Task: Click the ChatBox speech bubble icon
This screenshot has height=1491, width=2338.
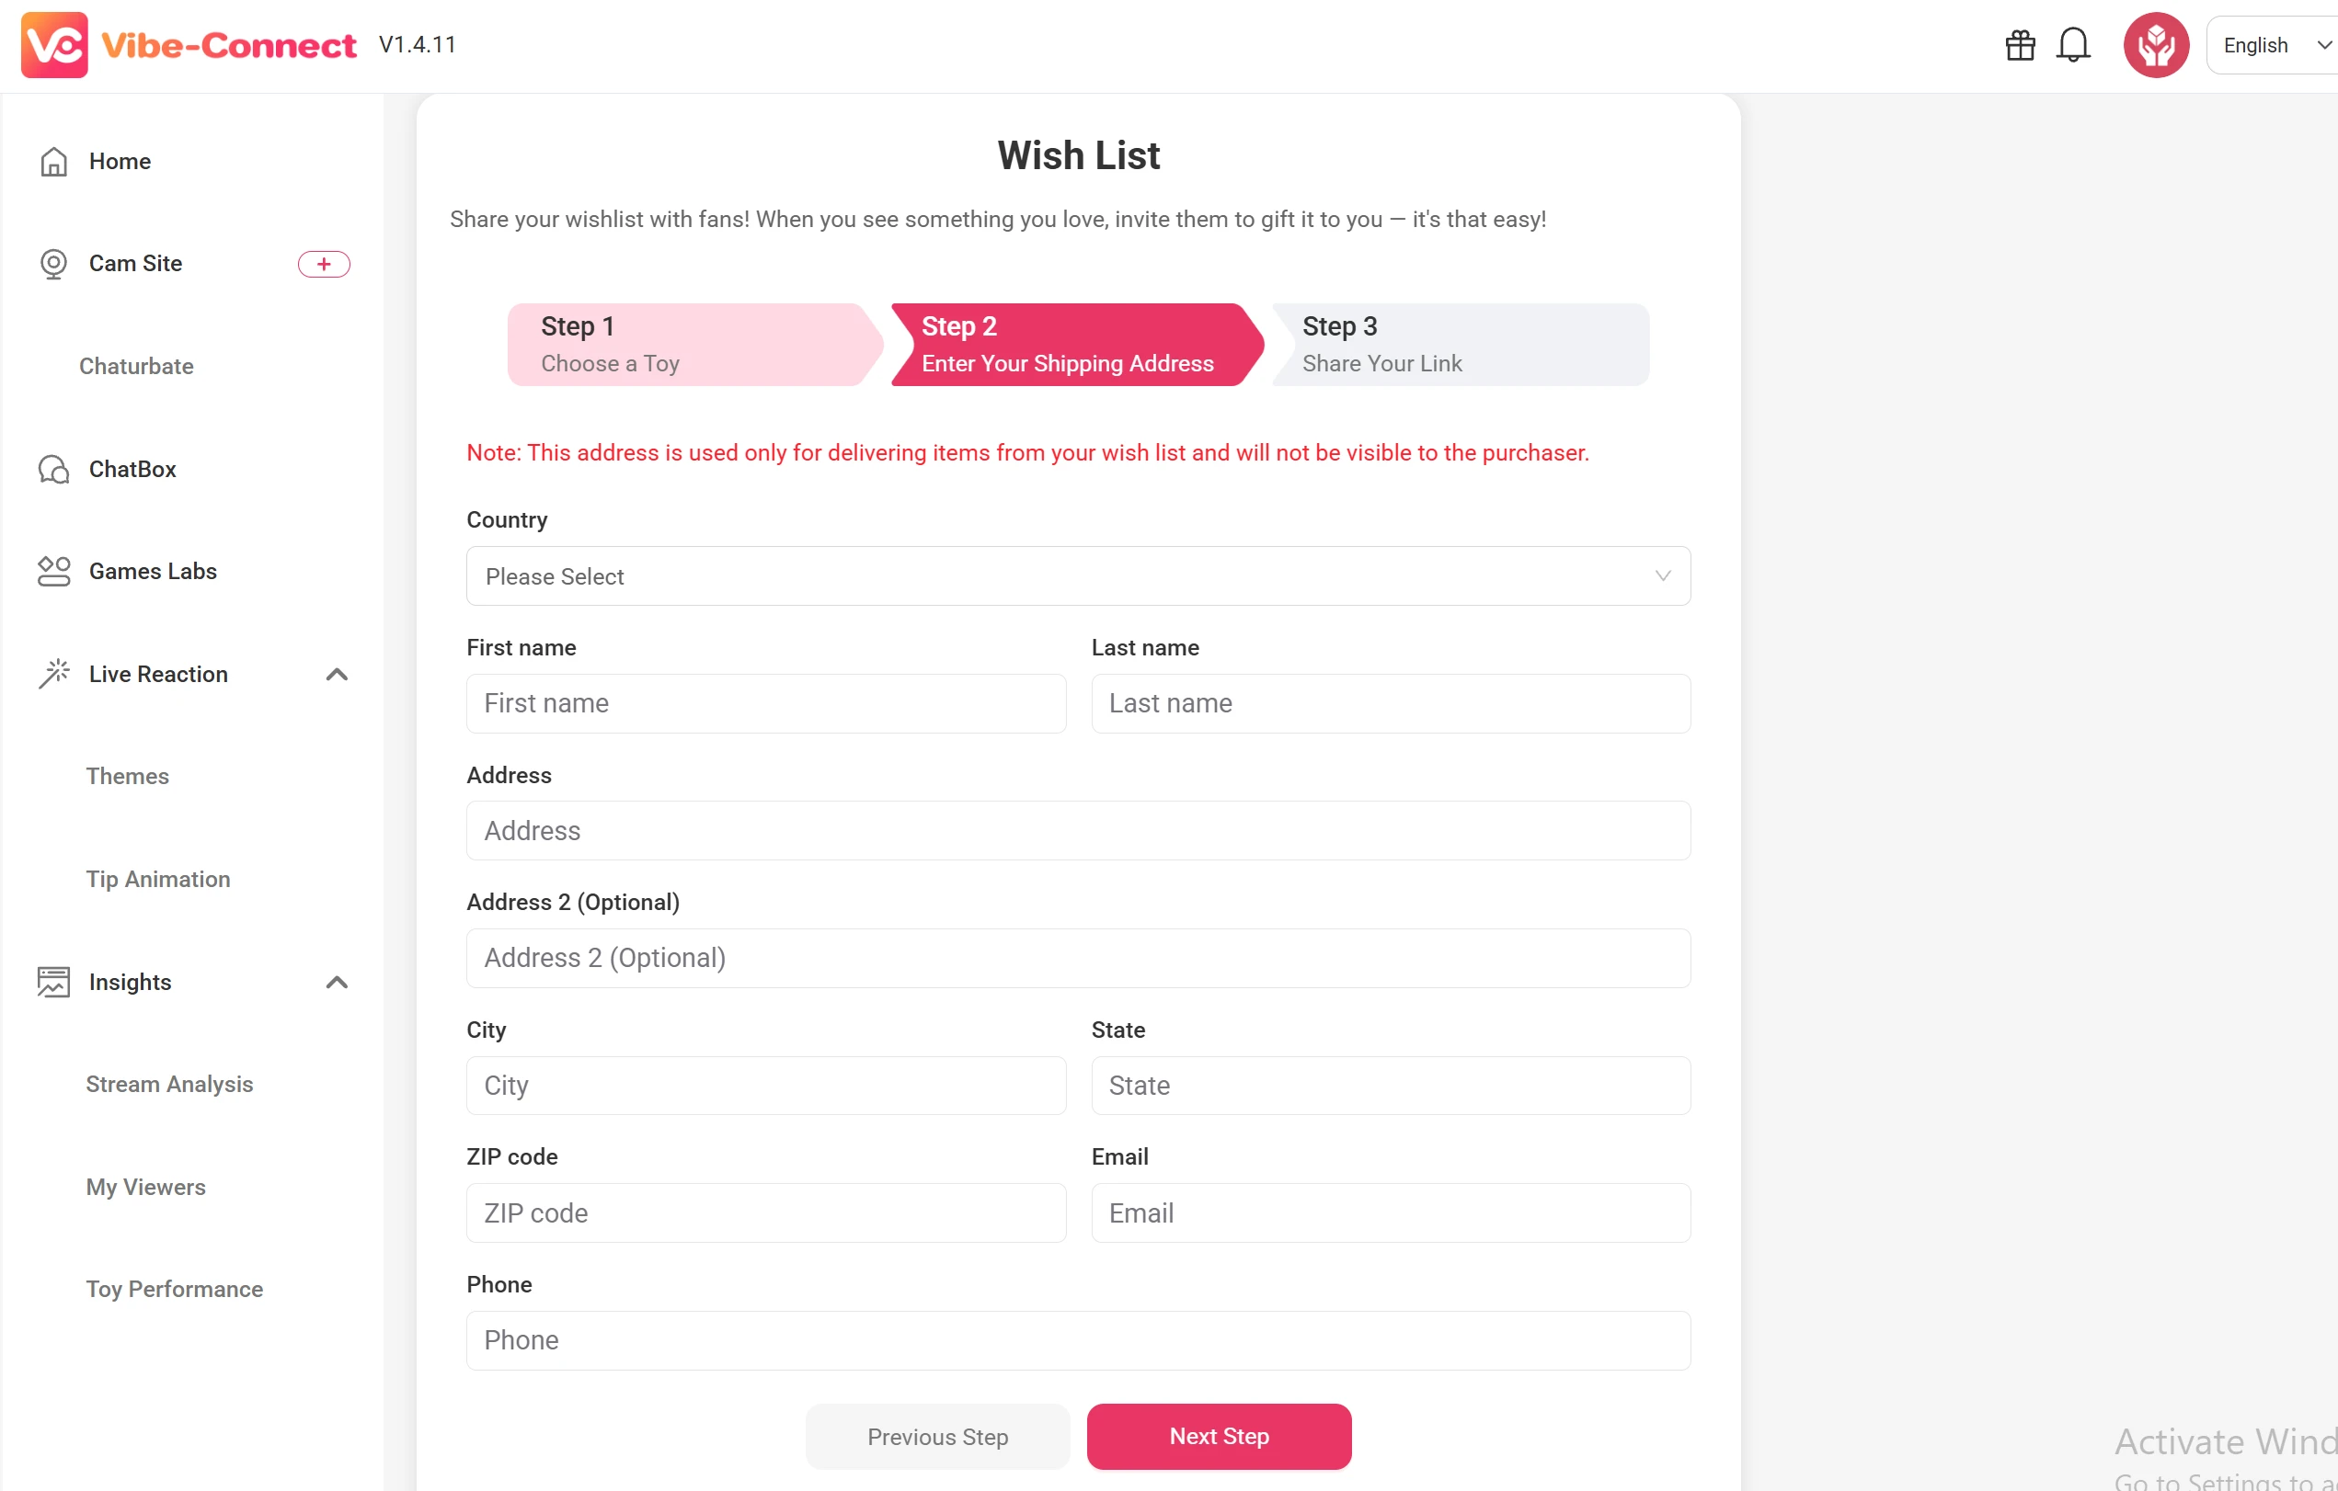Action: point(53,470)
